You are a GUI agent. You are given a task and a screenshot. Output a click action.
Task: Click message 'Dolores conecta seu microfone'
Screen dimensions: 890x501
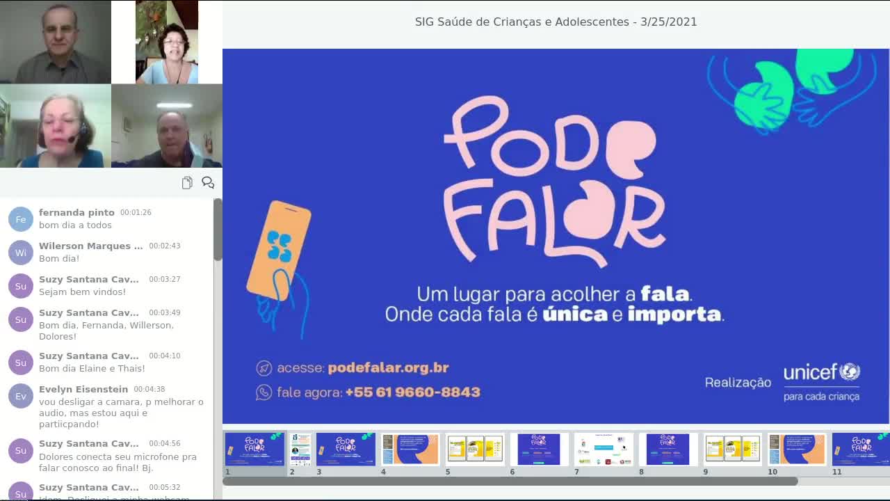click(118, 463)
